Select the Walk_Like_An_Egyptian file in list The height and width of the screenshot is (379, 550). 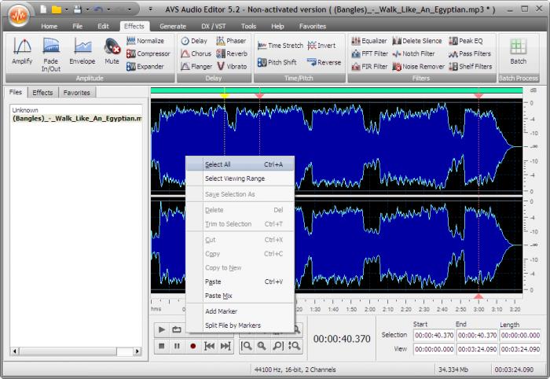tap(77, 118)
